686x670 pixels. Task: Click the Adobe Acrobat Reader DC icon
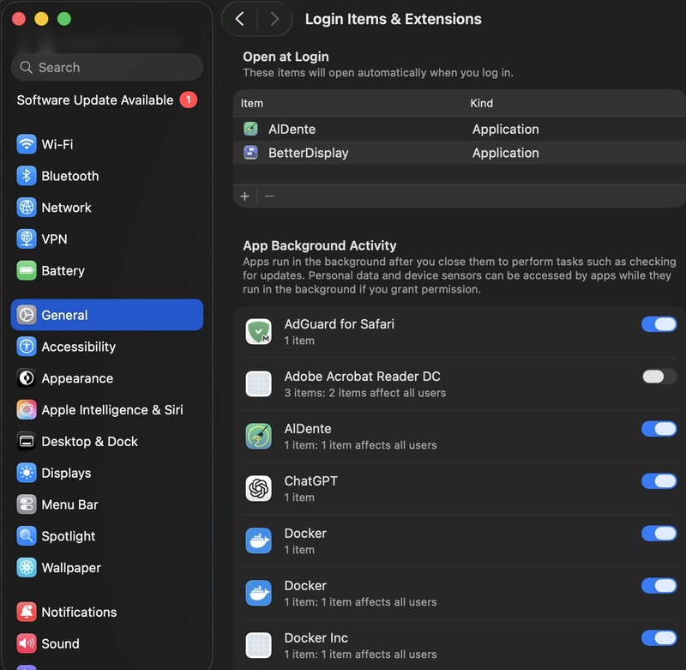tap(259, 383)
